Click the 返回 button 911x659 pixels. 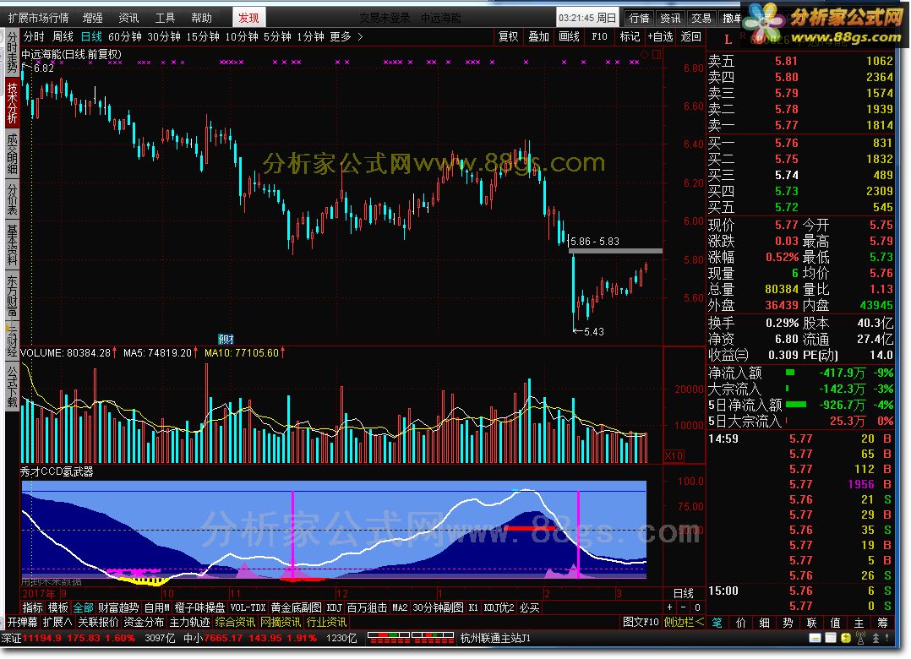pos(690,36)
